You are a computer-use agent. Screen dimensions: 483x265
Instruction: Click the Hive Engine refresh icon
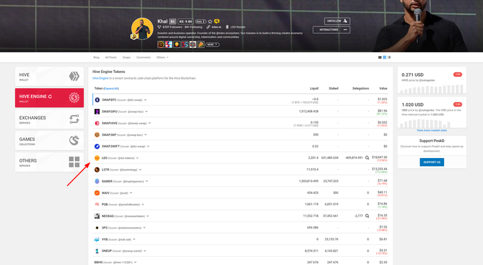pos(50,96)
